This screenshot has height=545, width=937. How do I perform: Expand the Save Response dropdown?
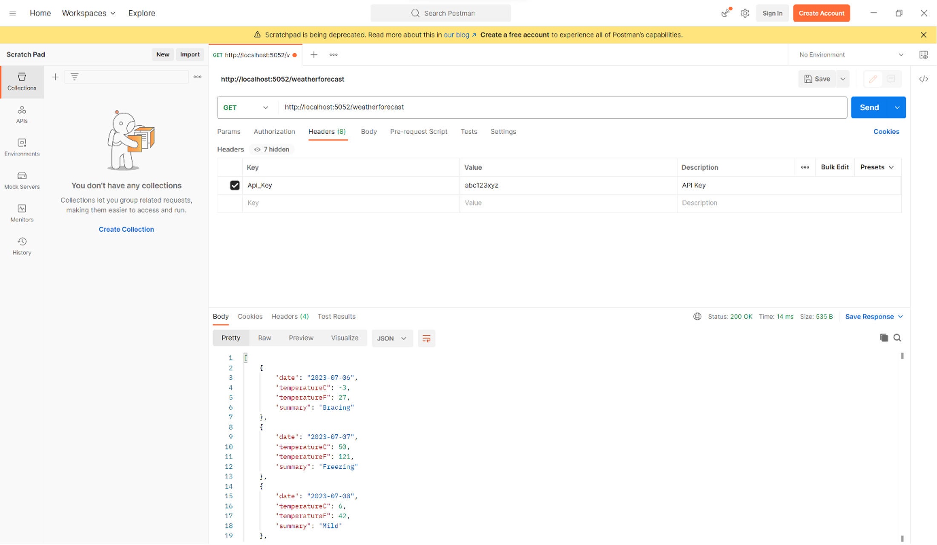(874, 316)
